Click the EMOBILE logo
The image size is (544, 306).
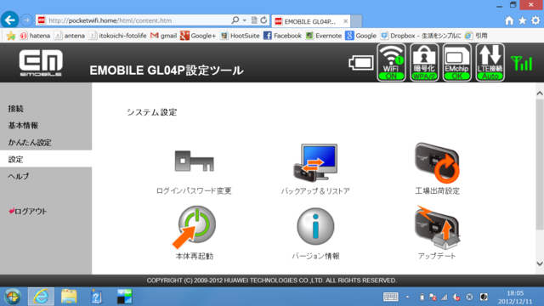point(41,63)
